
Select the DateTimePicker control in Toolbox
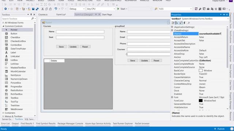pyautogui.click(x=18, y=49)
